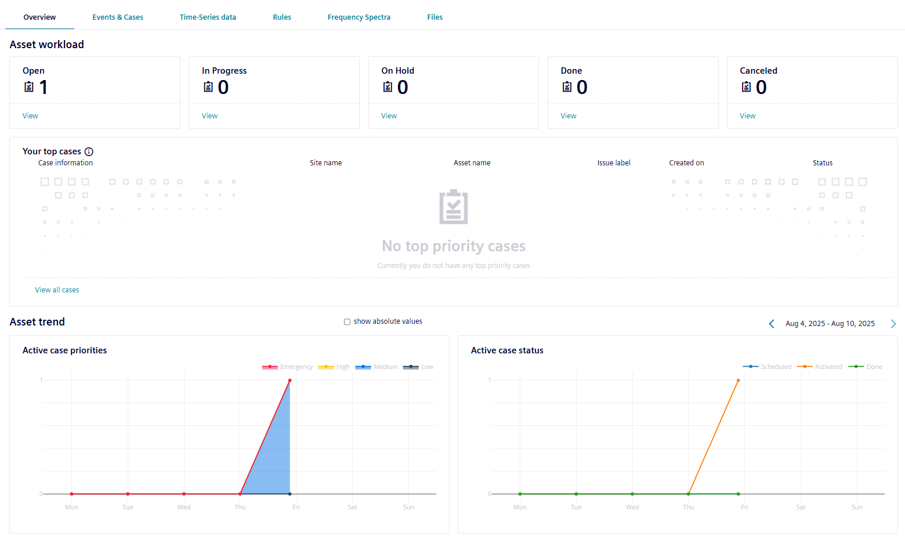905x539 pixels.
Task: Toggle the Emergency series in priorities legend
Action: pyautogui.click(x=288, y=367)
